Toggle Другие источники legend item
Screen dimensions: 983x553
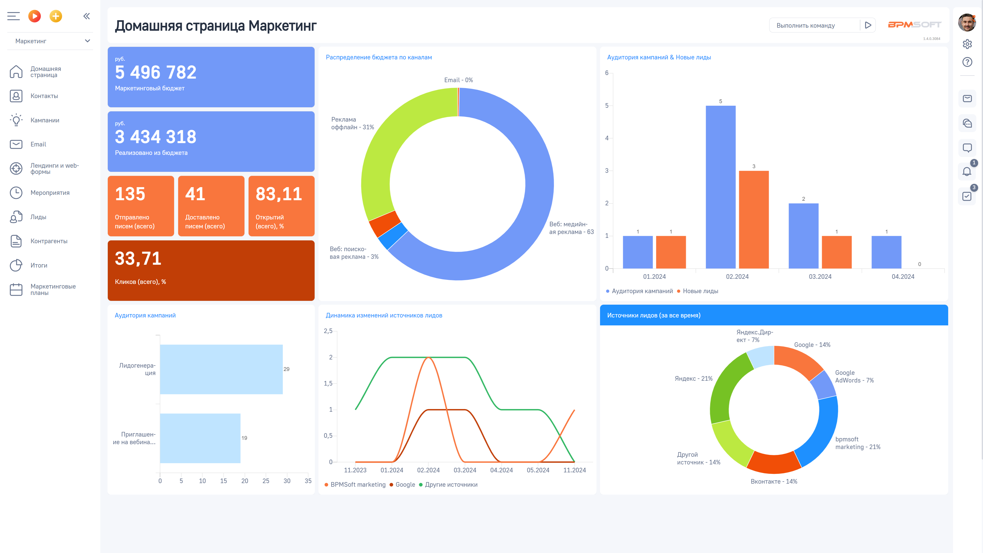(451, 484)
